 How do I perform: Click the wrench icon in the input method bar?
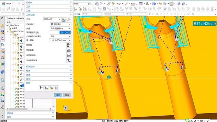[208, 121]
